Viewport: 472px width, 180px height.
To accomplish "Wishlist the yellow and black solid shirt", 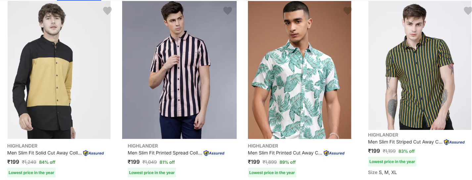I will tap(107, 11).
